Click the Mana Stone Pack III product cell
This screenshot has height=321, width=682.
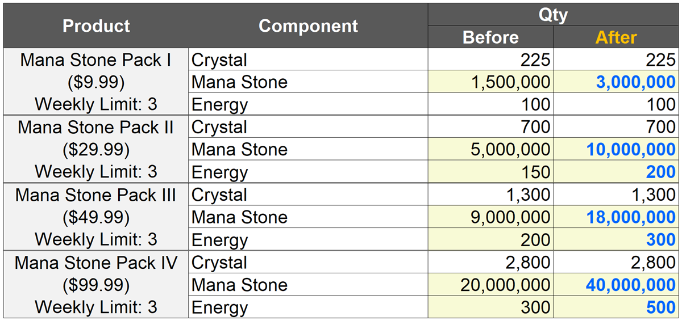96,217
